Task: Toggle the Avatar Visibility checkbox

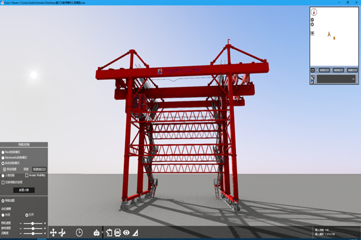Action: coord(26,176)
